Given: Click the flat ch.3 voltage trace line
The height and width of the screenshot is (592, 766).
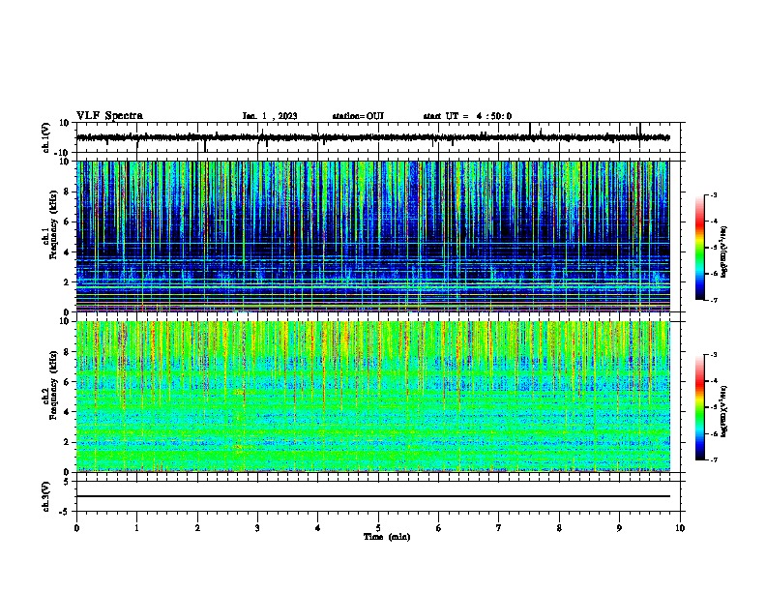Looking at the screenshot, I should (372, 496).
